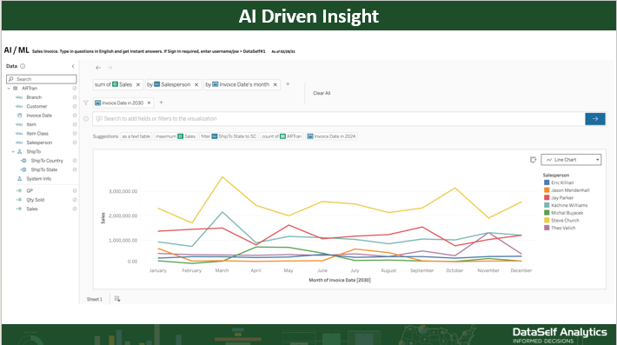
Task: Select the ShipTo Country field
Action: point(47,161)
